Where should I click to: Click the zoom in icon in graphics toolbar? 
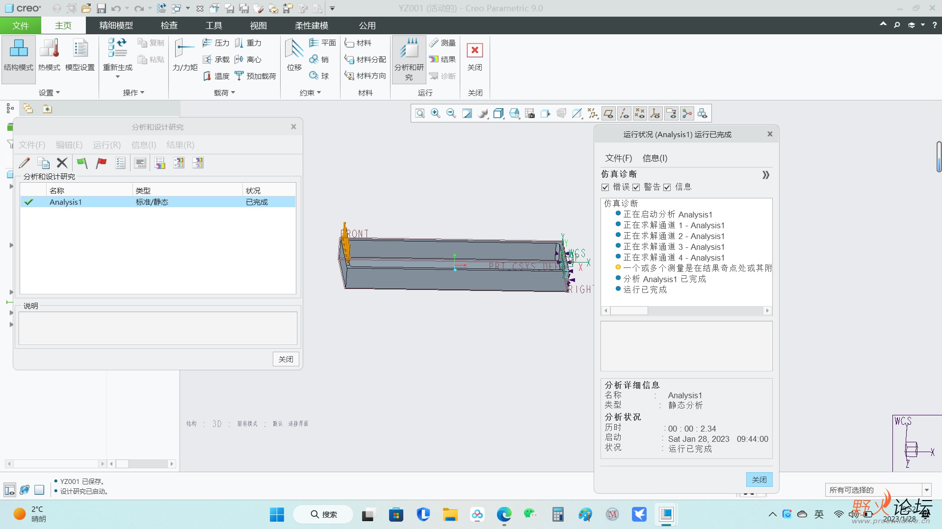coord(435,114)
